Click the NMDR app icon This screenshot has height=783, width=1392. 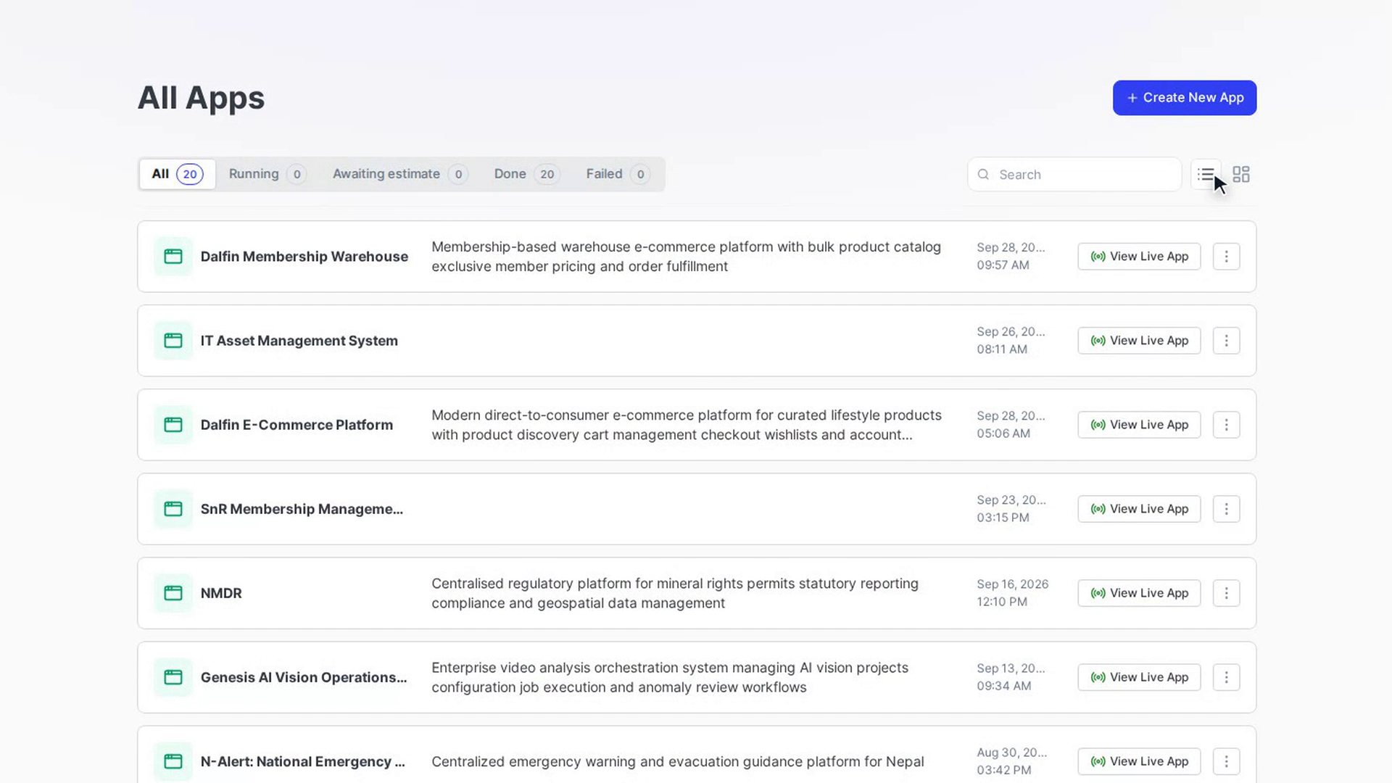(x=173, y=593)
